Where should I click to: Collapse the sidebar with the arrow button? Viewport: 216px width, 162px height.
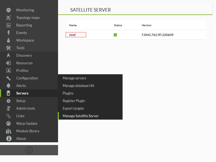[29, 150]
